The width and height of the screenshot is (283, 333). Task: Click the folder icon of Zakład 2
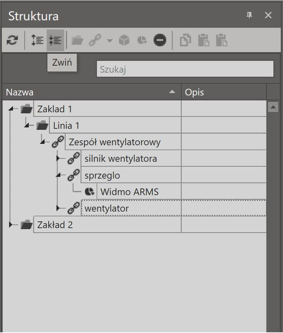(x=26, y=224)
